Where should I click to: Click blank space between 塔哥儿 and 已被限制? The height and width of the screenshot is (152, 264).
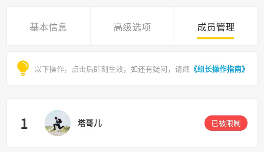click(153, 123)
